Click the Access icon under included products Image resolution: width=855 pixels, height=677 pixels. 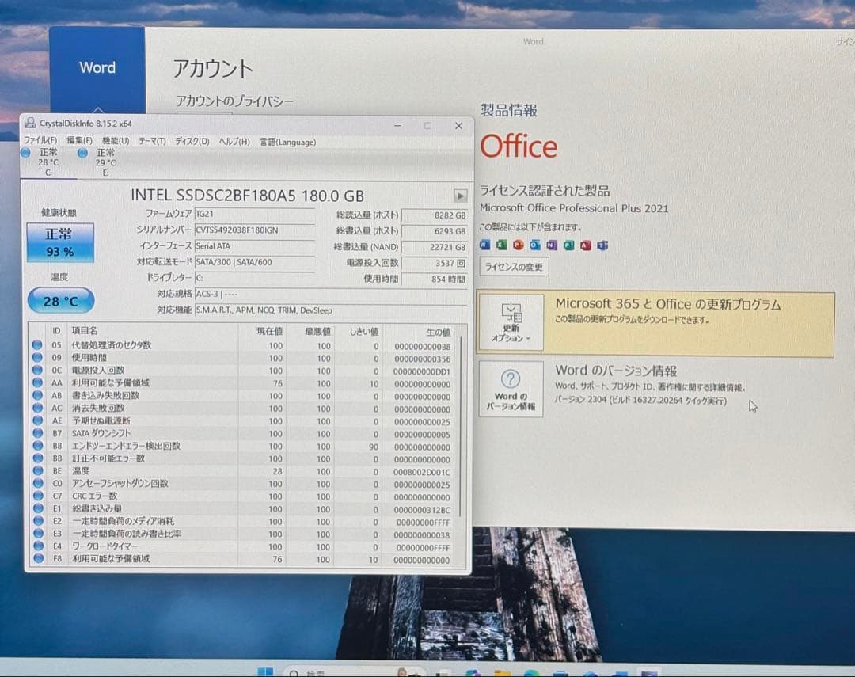pyautogui.click(x=586, y=245)
